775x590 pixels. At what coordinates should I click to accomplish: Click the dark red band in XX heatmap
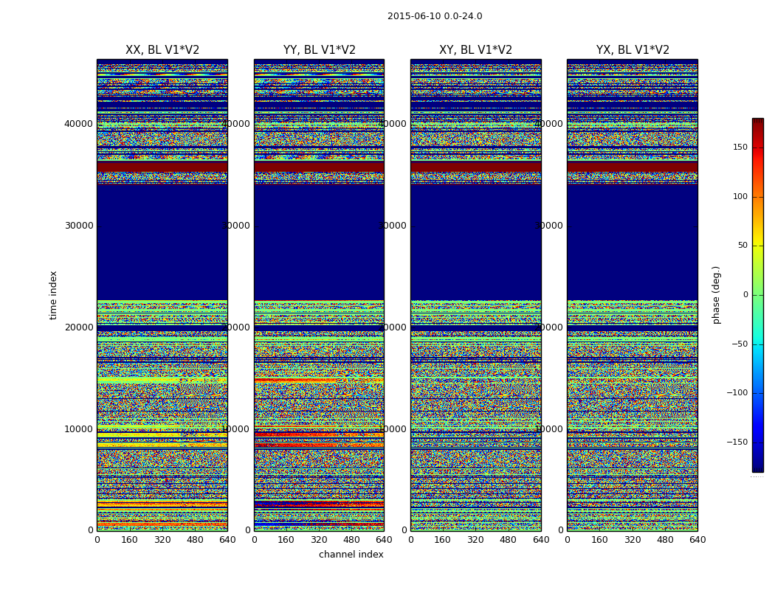point(162,167)
